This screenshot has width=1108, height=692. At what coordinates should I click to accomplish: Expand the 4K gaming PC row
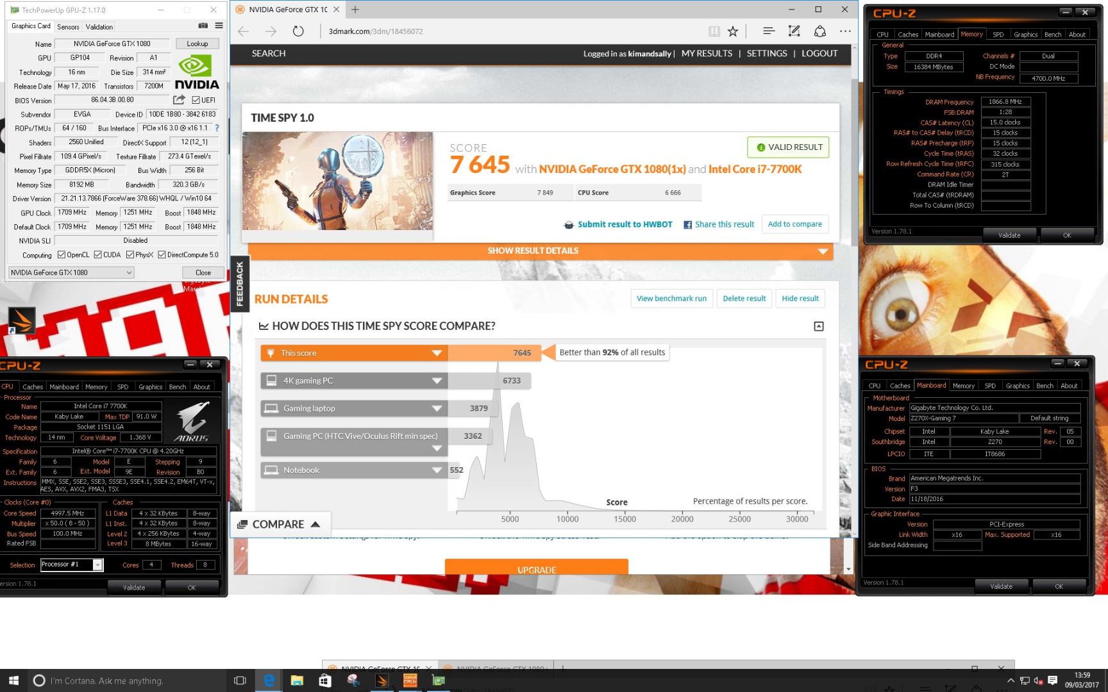tap(437, 381)
